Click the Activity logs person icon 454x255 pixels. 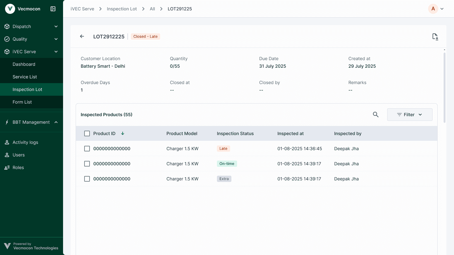pos(7,142)
